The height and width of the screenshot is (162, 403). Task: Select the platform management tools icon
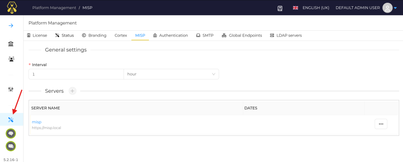(11, 120)
